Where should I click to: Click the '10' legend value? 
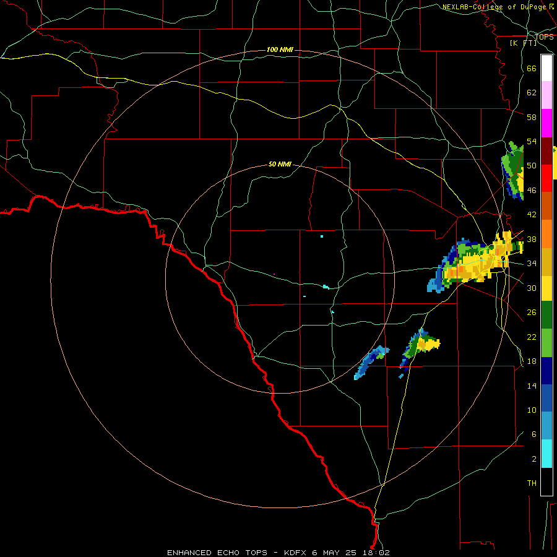point(532,410)
